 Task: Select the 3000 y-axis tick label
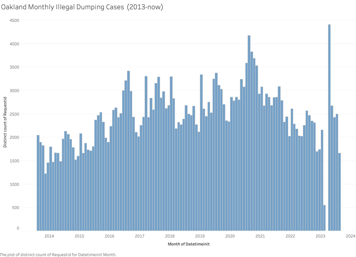click(x=14, y=91)
